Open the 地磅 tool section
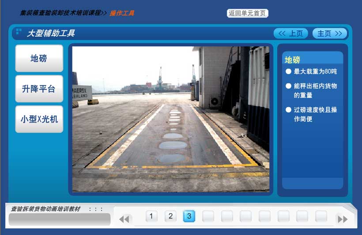The image size is (362, 235). [39, 58]
